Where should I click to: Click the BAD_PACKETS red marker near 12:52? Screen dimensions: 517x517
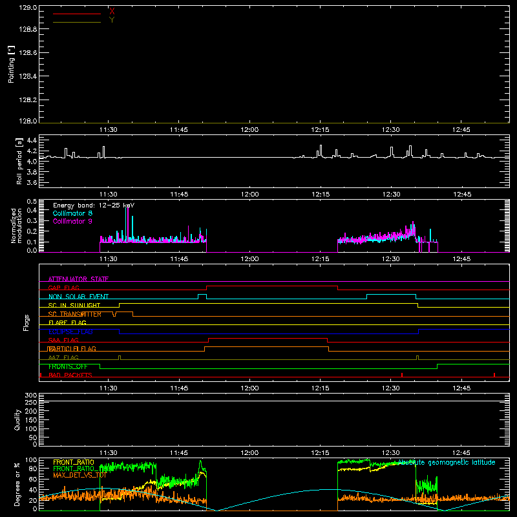[494, 375]
